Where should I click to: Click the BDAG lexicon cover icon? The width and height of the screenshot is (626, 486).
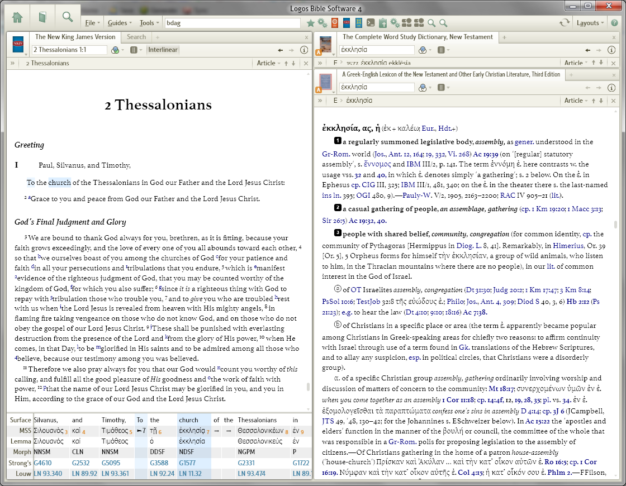[325, 82]
